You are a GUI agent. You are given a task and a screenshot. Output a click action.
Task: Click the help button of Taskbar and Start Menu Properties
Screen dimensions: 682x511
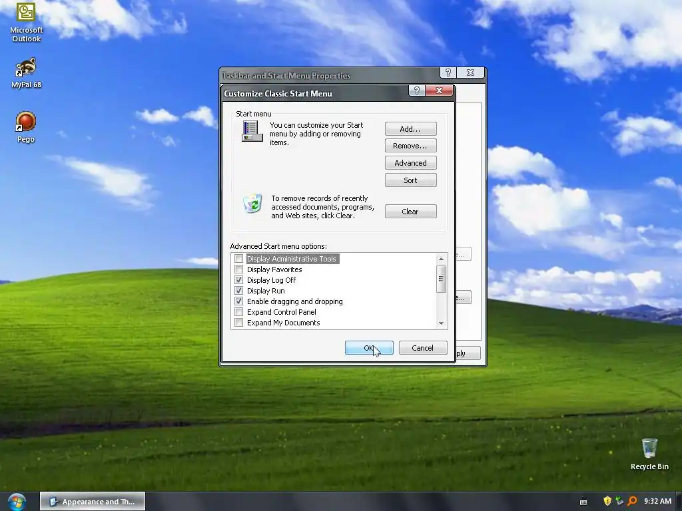448,73
